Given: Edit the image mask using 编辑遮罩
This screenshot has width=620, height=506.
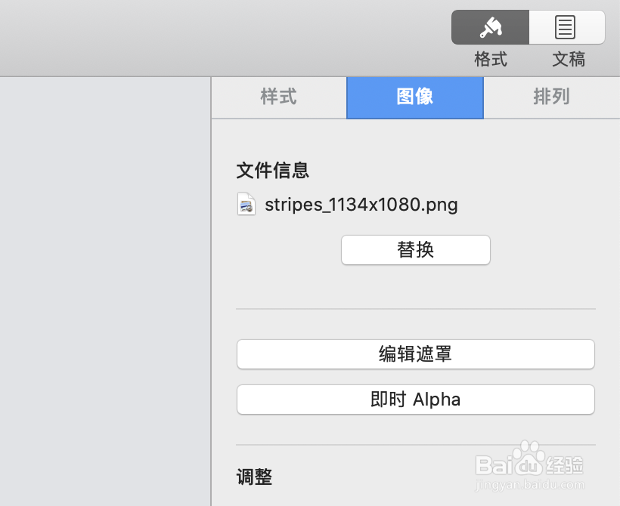Looking at the screenshot, I should pyautogui.click(x=415, y=354).
